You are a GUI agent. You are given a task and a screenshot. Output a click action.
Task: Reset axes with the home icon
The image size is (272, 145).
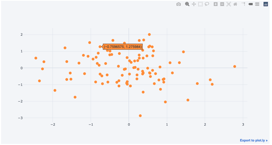point(235,4)
